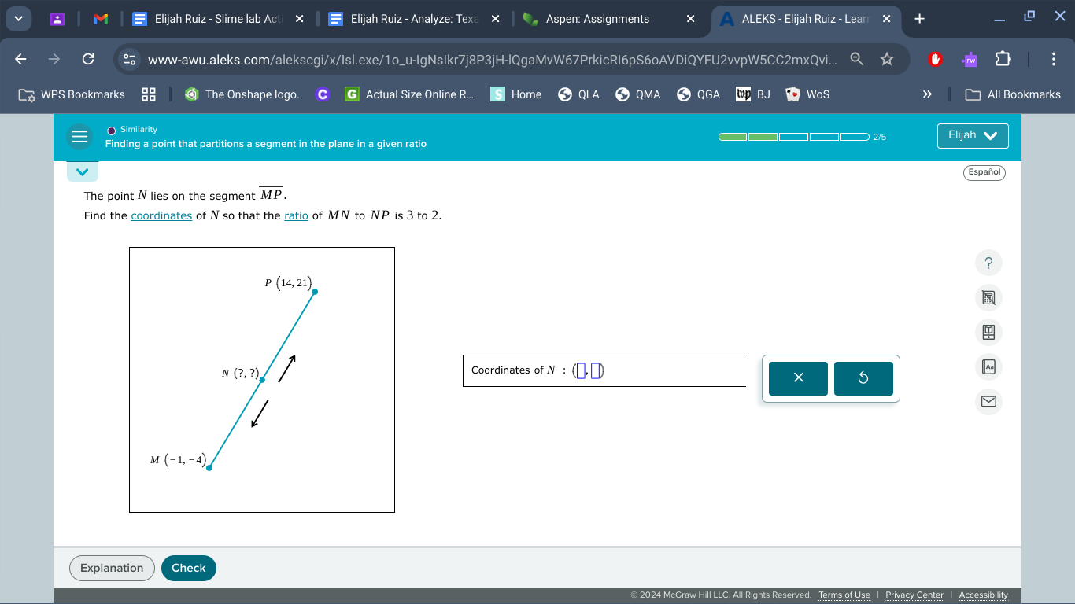Open the purple C bookmark
The width and height of the screenshot is (1075, 604).
pos(322,94)
